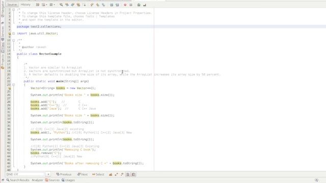Toggle Highlight Search in editor toolbar

(x=78, y=5)
